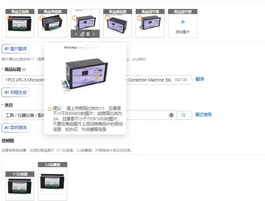Select the fifth 商品细节图 product thumbnail

150,23
